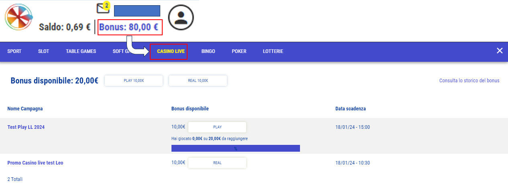Close the bonus panel with X
This screenshot has width=508, height=185.
point(500,51)
